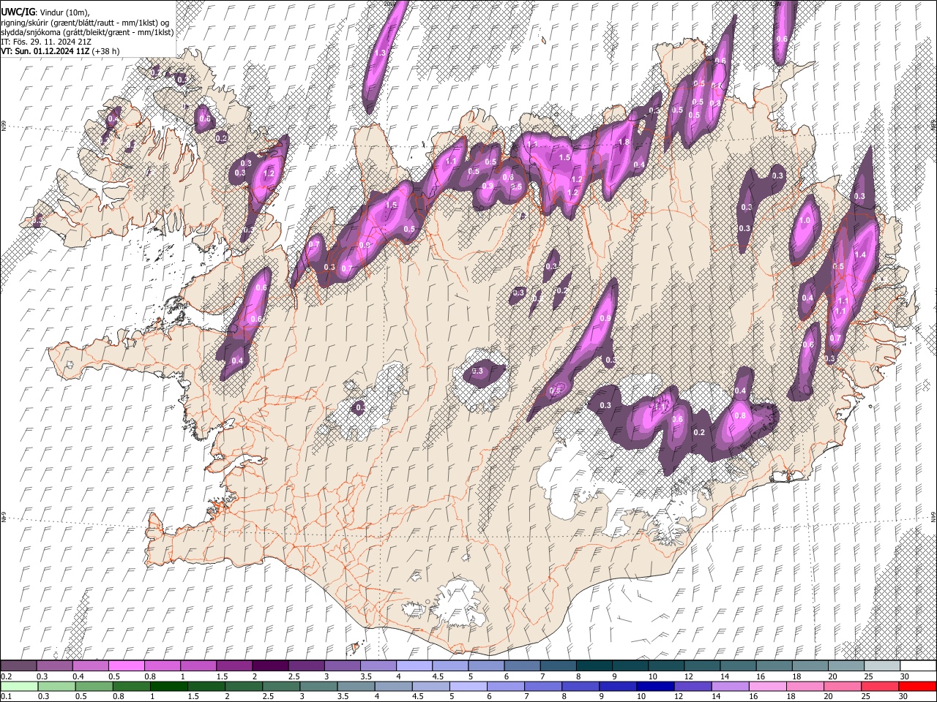Screen dimensions: 937x702
Task: Pick darkest green lower swatch between 1 and 1.5
Action: coord(168,686)
